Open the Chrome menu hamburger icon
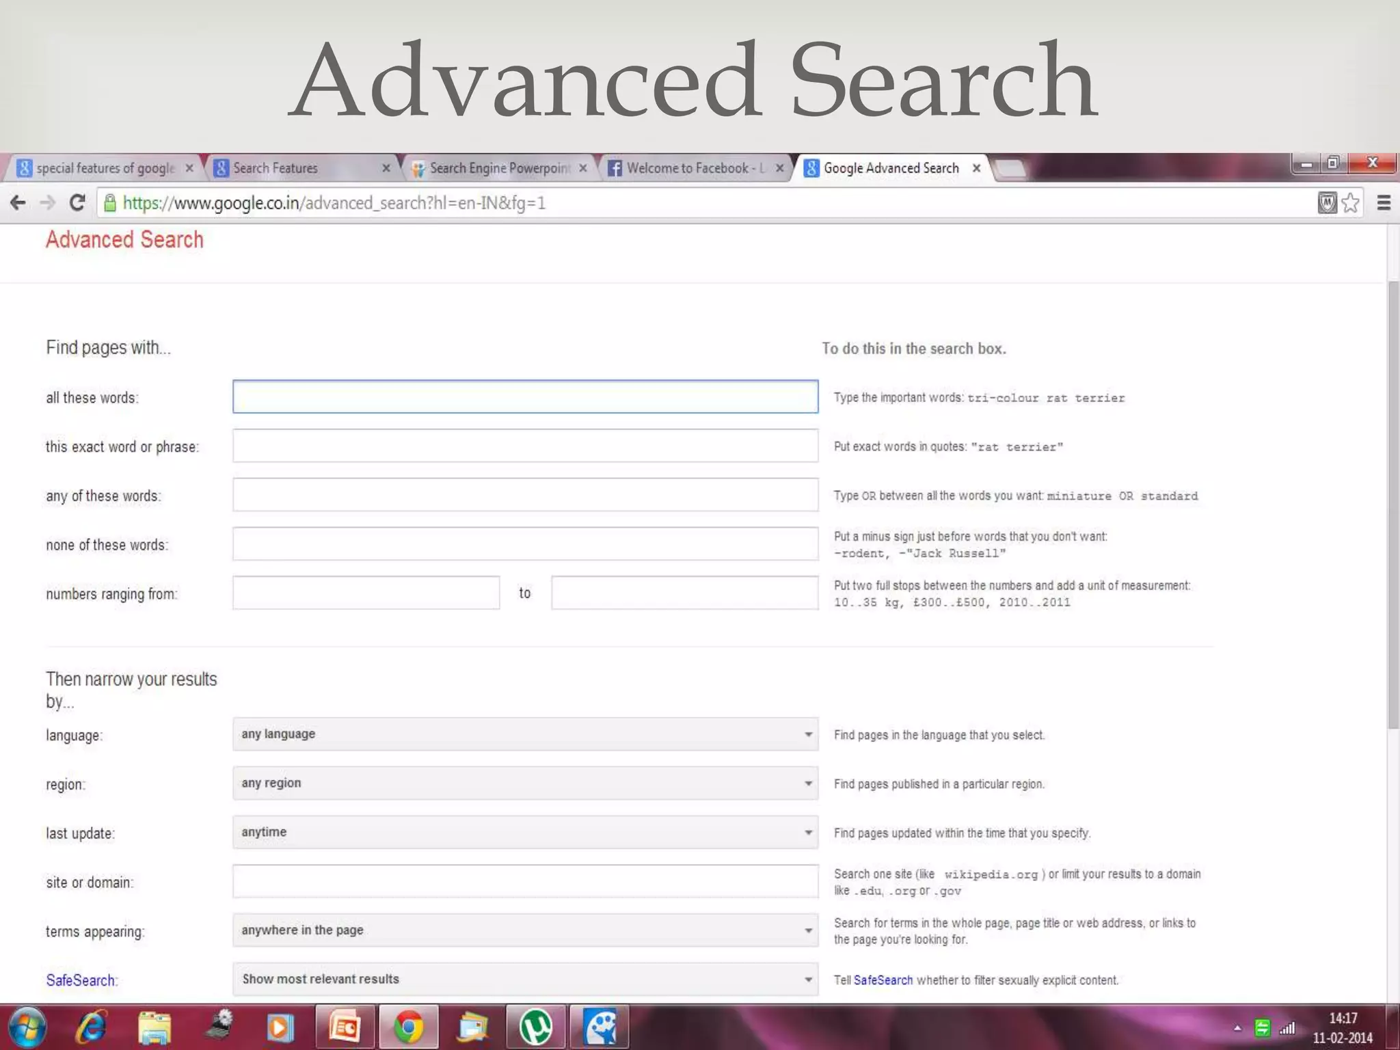Image resolution: width=1400 pixels, height=1050 pixels. (1384, 203)
